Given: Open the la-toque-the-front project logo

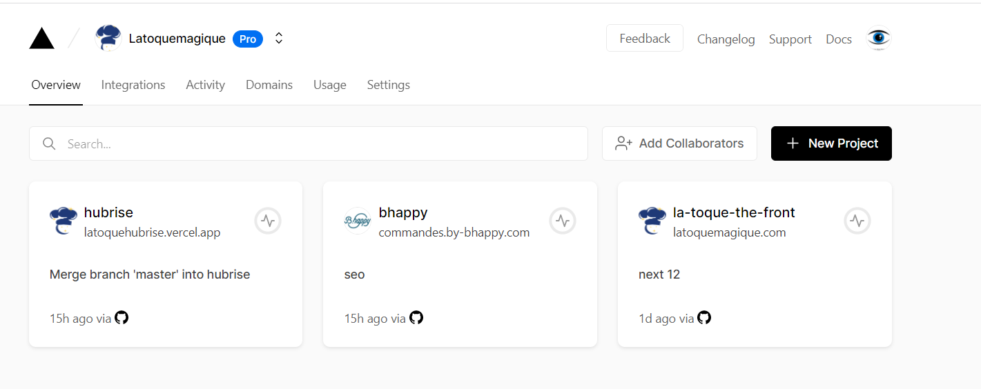Looking at the screenshot, I should [x=652, y=221].
